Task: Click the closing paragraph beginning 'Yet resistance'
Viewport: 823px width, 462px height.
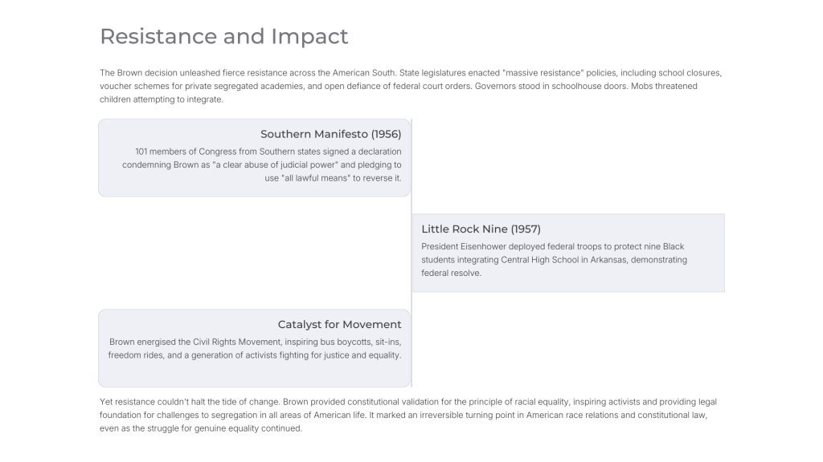Action: [x=408, y=415]
